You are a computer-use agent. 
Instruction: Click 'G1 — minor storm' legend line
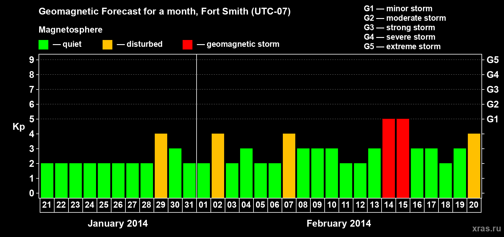coord(398,9)
